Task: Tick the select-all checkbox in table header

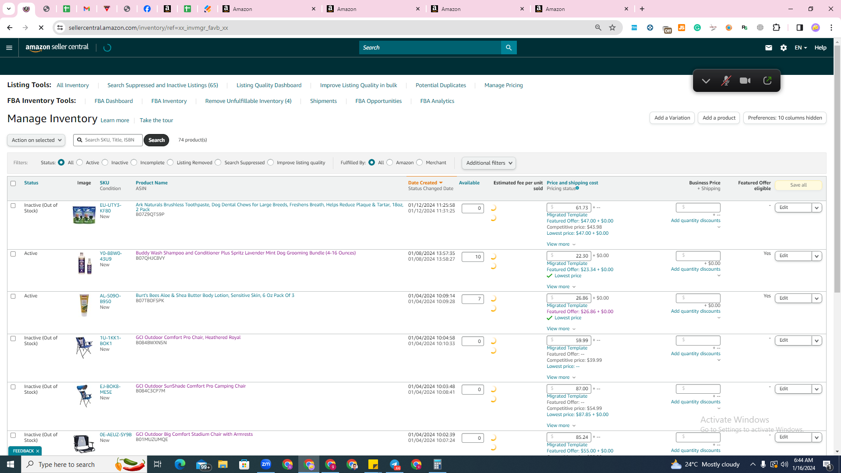Action: 13,184
